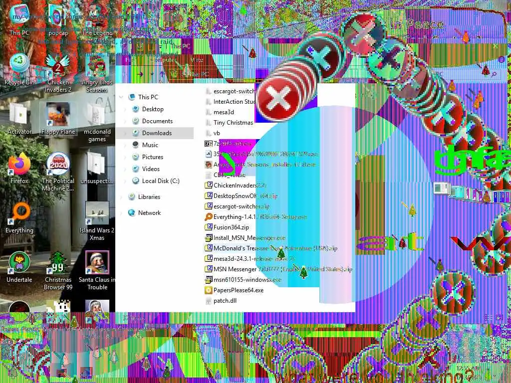The image size is (511, 383).
Task: Select the Fusion364.zip file
Action: (x=227, y=227)
